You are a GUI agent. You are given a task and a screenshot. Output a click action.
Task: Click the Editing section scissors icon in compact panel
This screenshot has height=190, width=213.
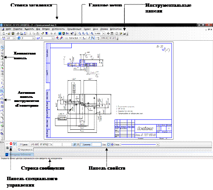(x=2, y=59)
